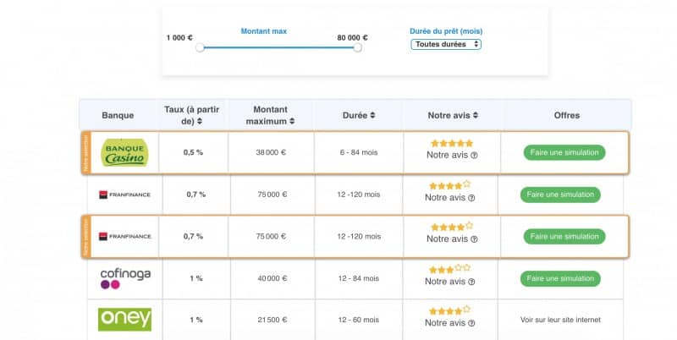
Task: Click the help icon beside Cofinoga's Notre avis
Action: [471, 282]
